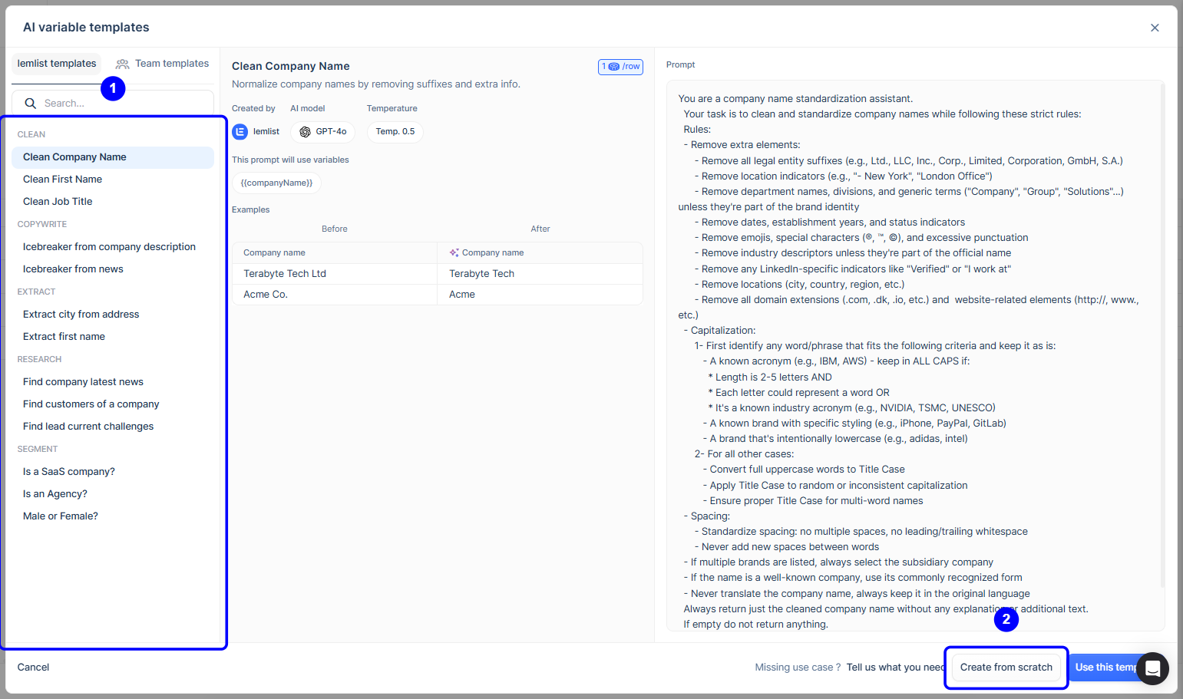Click the Acme Co. cell

pos(335,295)
